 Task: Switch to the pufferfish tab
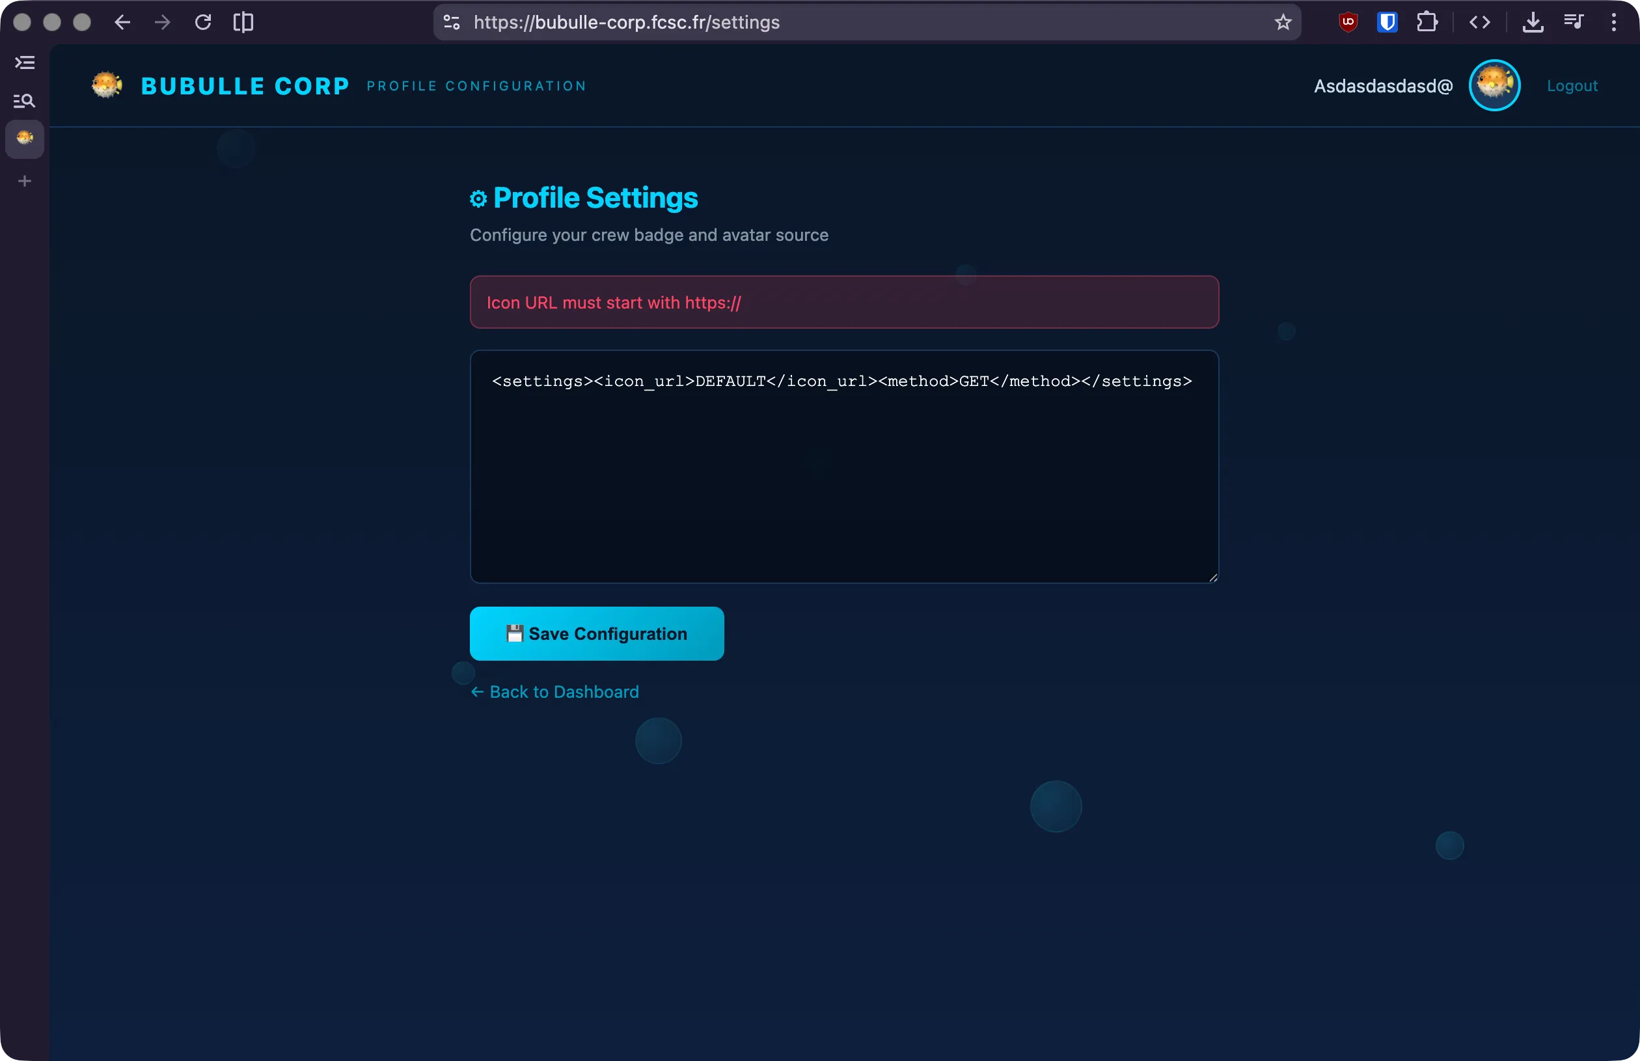(25, 140)
